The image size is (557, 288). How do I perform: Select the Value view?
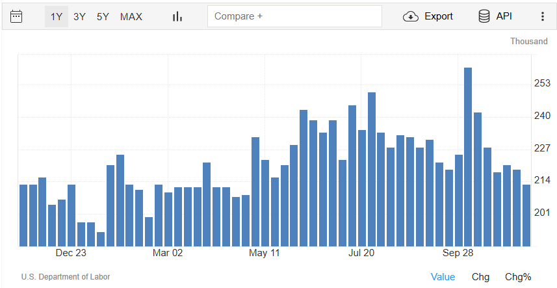(x=443, y=277)
